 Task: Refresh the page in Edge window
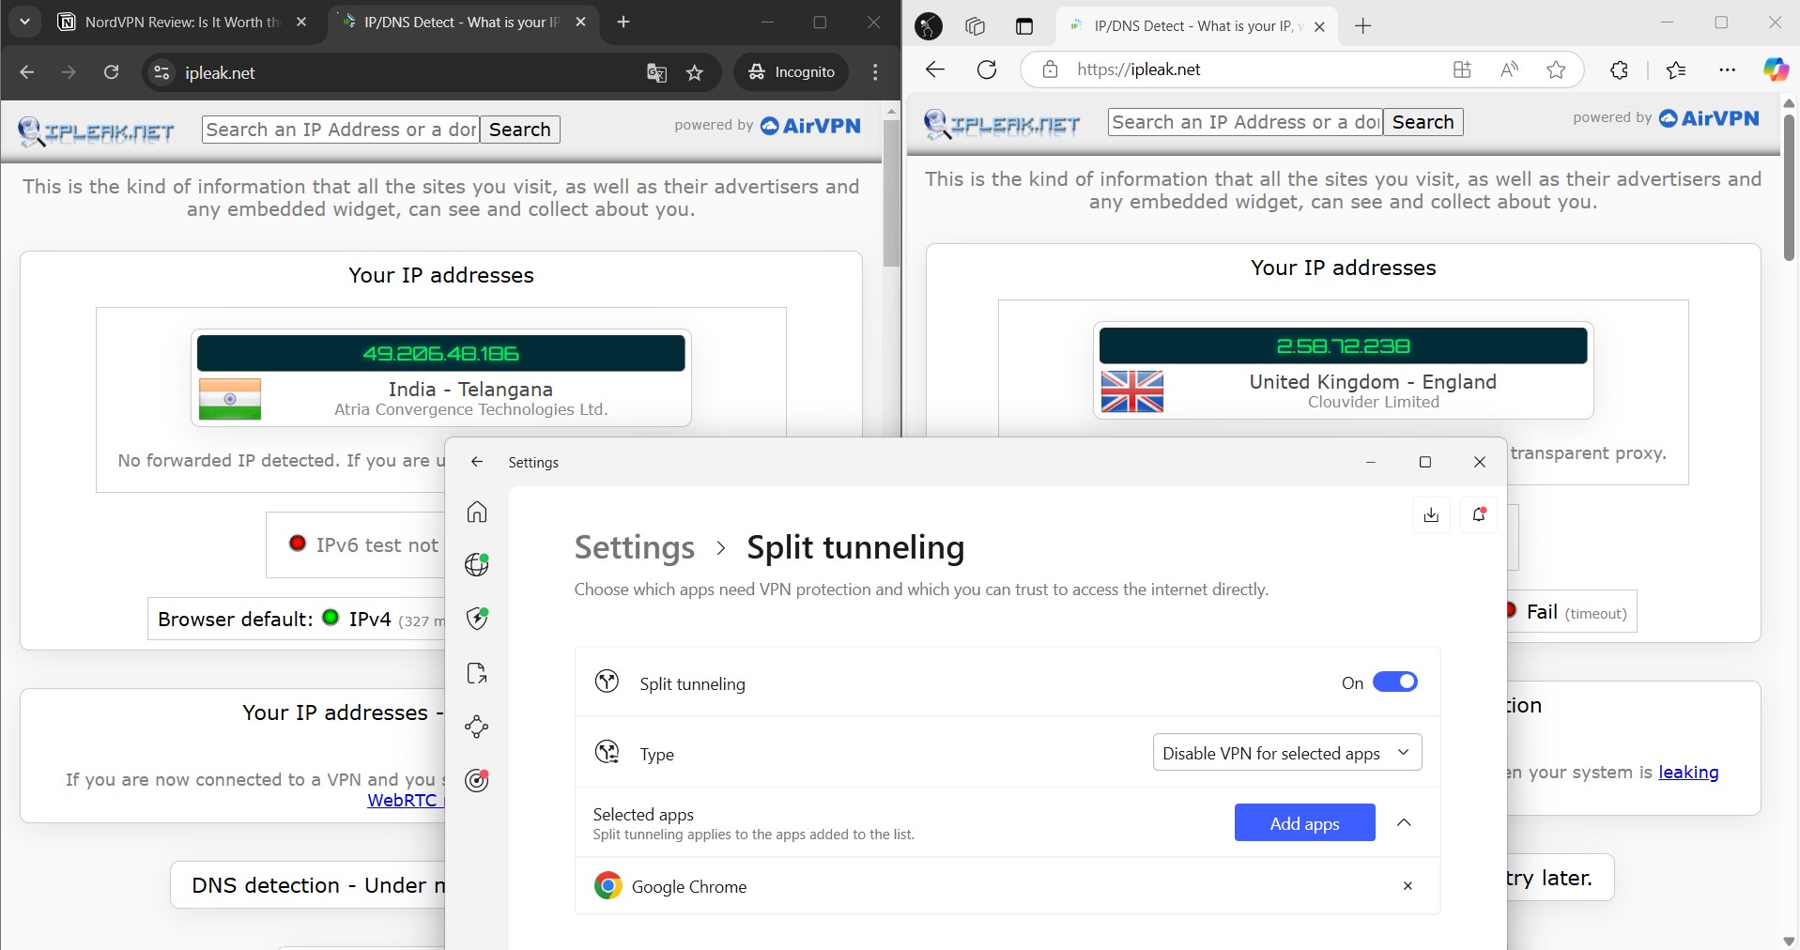coord(987,69)
